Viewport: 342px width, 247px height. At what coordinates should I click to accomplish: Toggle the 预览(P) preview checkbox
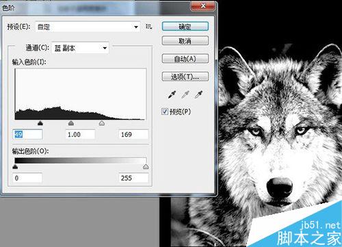(165, 112)
